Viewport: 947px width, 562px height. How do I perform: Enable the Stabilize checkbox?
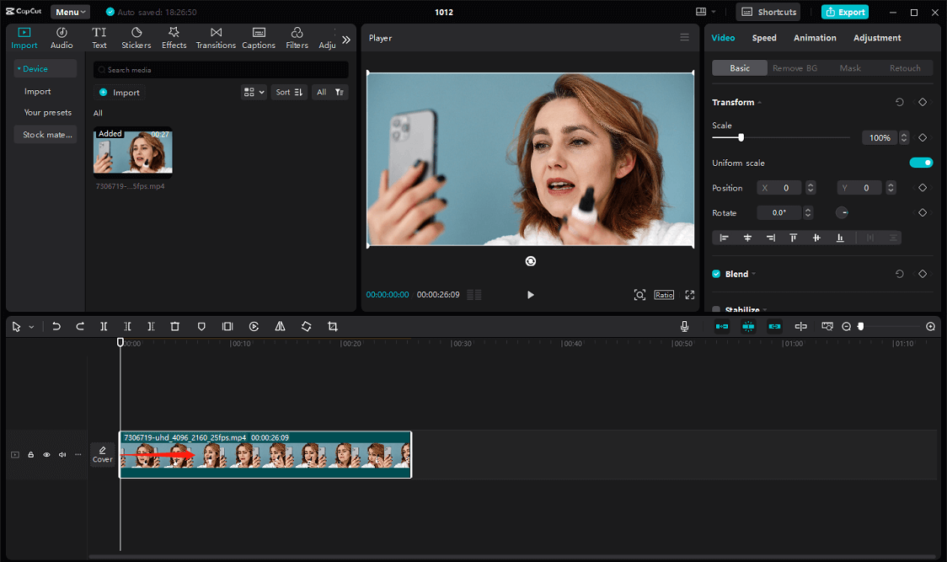(x=716, y=309)
